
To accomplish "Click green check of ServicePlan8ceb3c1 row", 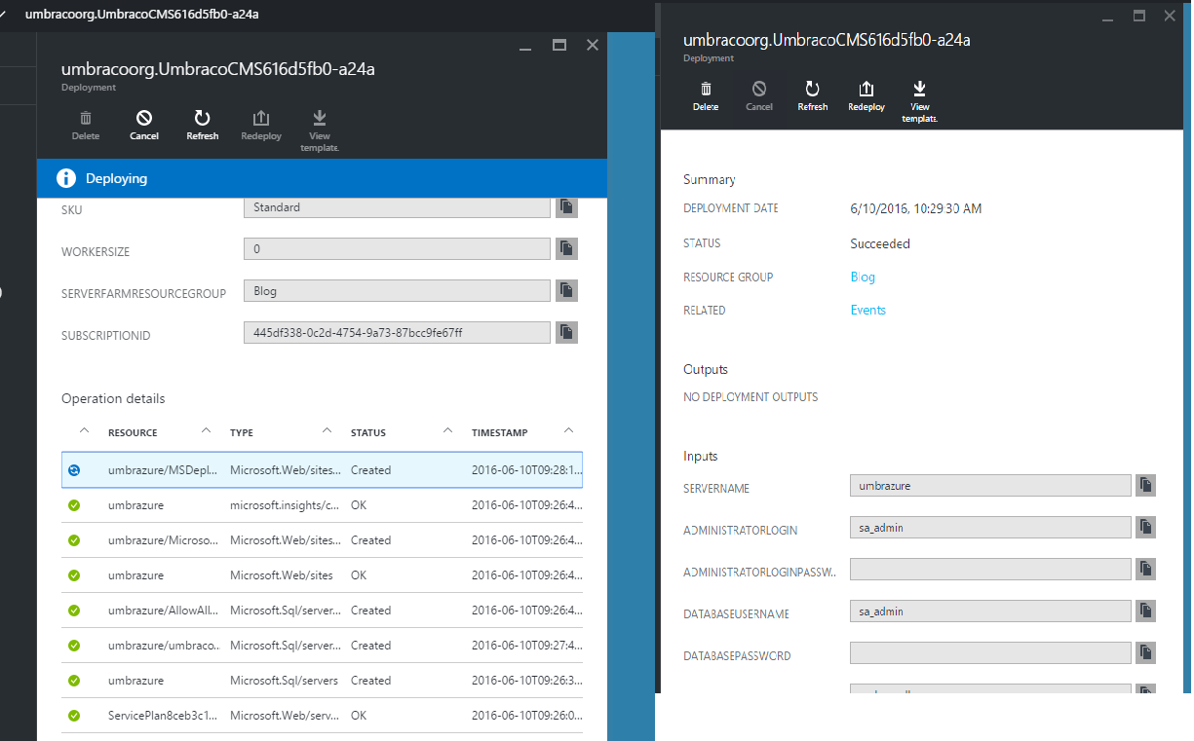I will (74, 716).
